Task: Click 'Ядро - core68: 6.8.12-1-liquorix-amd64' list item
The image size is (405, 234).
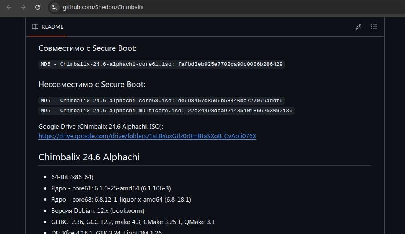Action: click(x=121, y=200)
